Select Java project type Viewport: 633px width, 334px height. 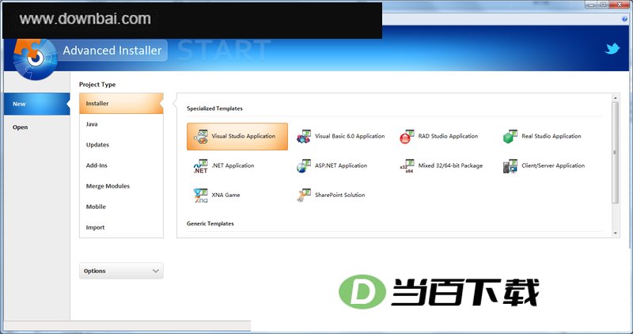click(121, 124)
